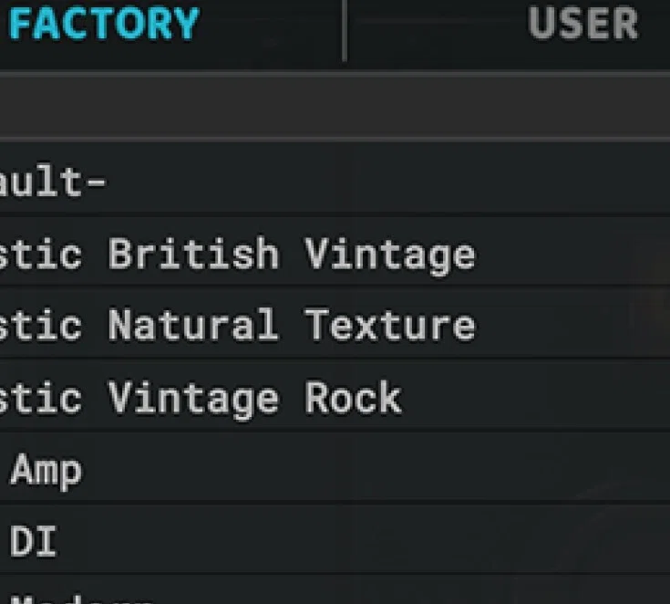Click the word Natural in preset list

(191, 325)
